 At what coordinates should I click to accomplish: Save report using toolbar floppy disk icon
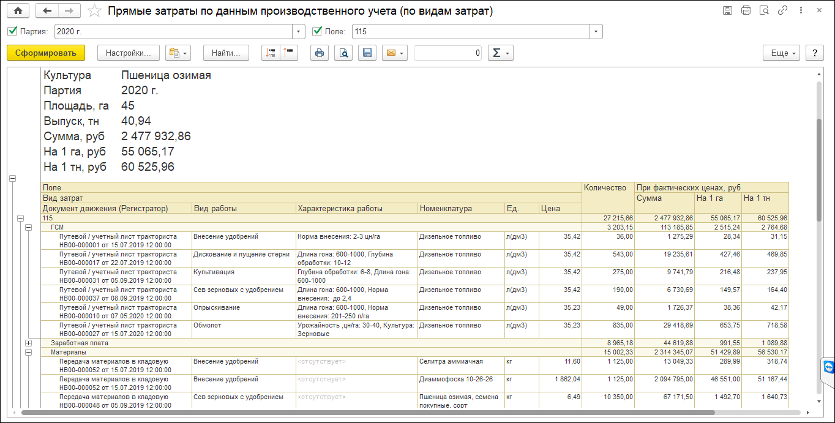[x=367, y=53]
